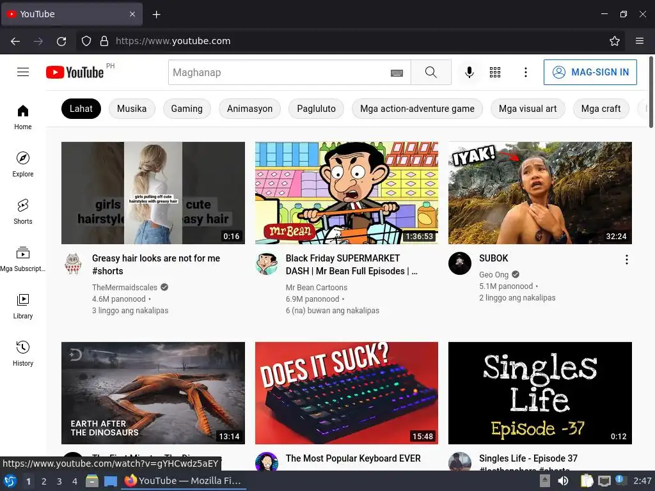The width and height of the screenshot is (655, 491).
Task: Click the MAG-SIGN IN button
Action: click(590, 72)
